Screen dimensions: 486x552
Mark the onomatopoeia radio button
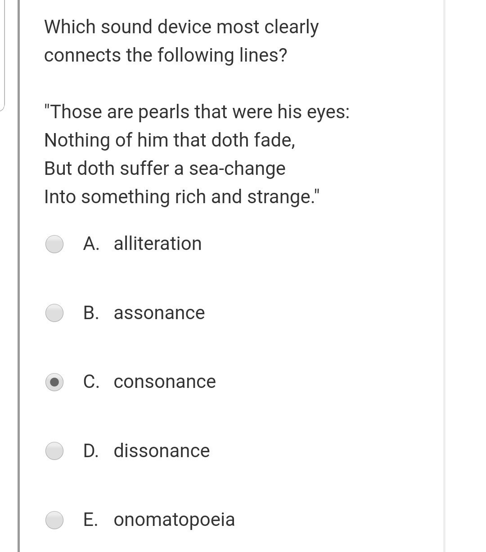[x=54, y=520]
